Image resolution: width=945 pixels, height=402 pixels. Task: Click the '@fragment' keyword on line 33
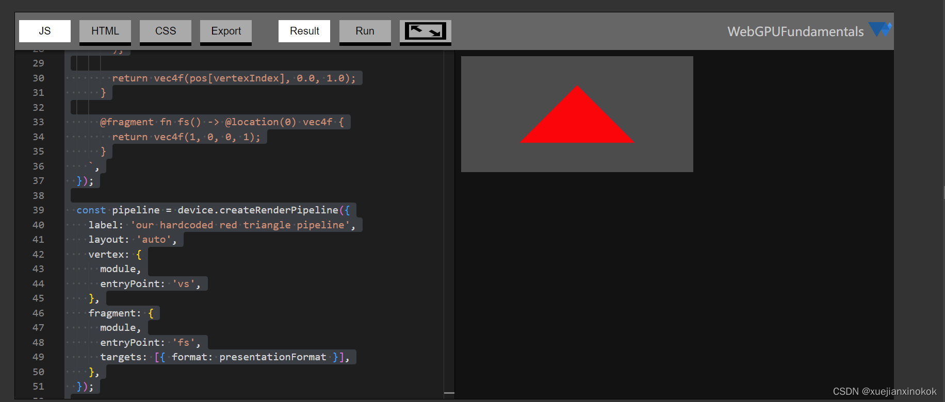tap(127, 122)
